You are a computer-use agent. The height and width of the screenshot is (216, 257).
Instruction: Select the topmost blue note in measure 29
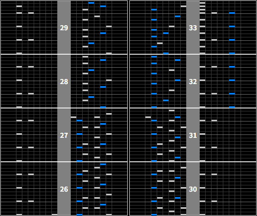[x=91, y=3]
